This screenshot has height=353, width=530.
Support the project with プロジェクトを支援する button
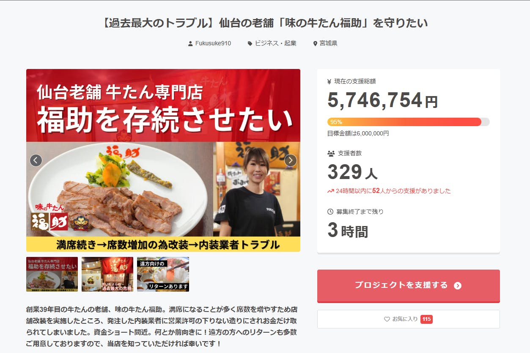click(x=409, y=286)
